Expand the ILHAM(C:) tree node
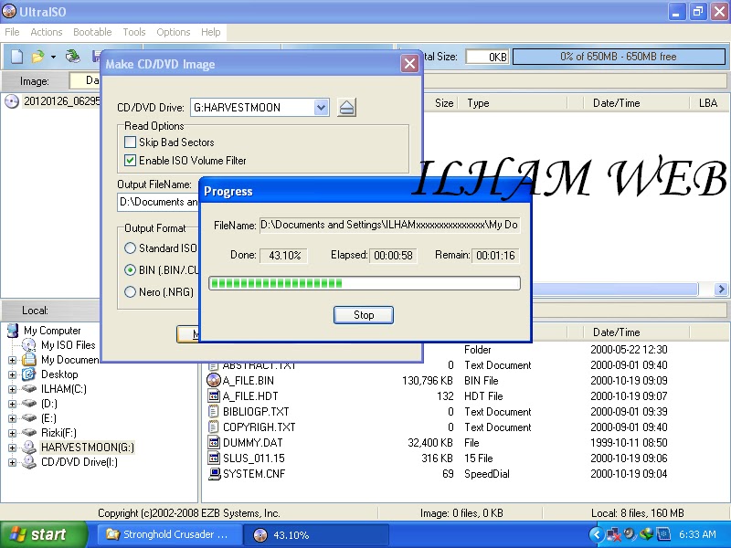The width and height of the screenshot is (731, 548). pos(13,389)
